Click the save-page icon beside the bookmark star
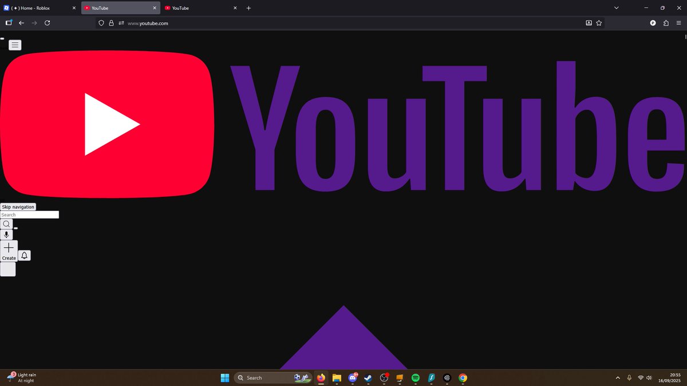The image size is (687, 386). coord(589,23)
